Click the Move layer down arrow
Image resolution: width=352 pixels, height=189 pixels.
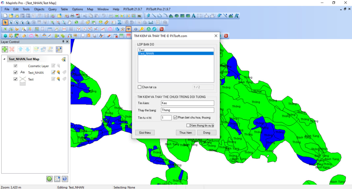click(27, 49)
